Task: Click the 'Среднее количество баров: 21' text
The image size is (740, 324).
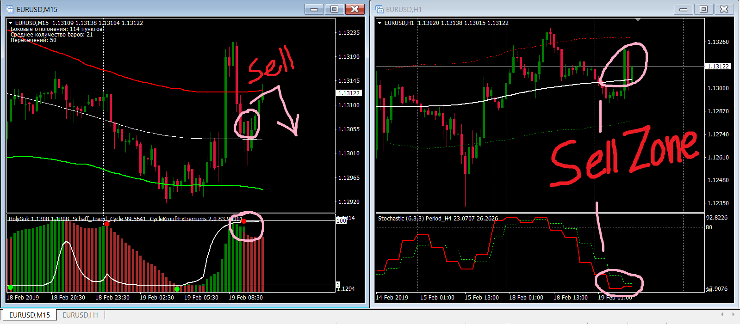Action: point(51,35)
